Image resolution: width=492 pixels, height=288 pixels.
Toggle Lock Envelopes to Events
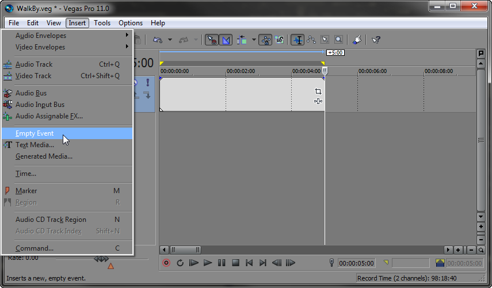pos(265,40)
